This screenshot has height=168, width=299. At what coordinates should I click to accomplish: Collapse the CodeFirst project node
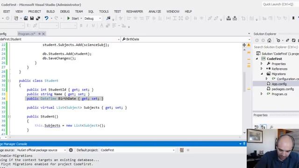[257, 59]
